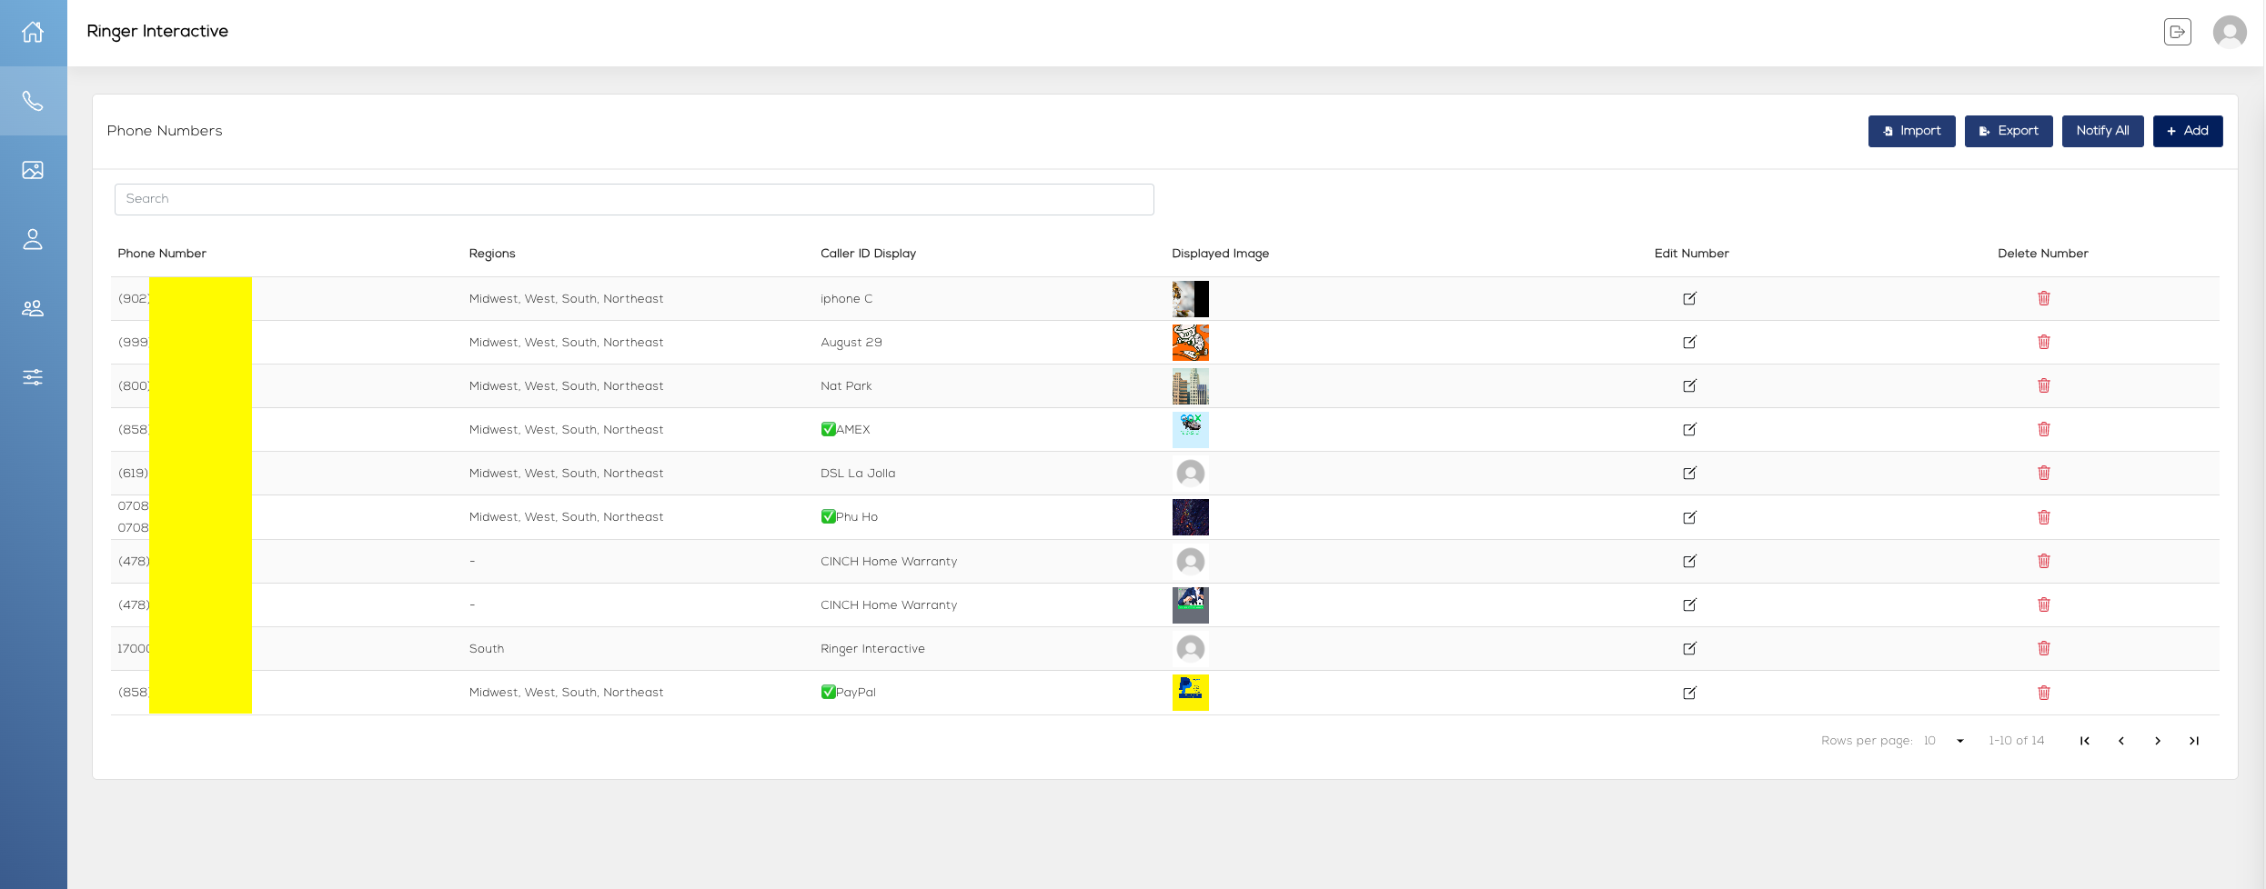
Task: Go to the next page of results
Action: coord(2157,741)
